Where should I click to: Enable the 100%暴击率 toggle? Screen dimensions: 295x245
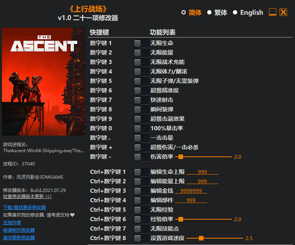[141, 129]
